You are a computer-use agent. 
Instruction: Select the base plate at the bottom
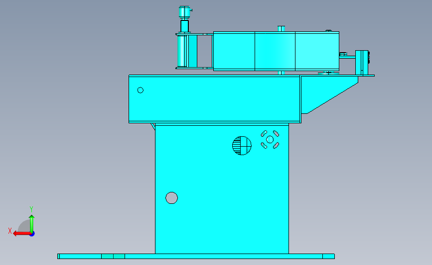tap(196, 257)
